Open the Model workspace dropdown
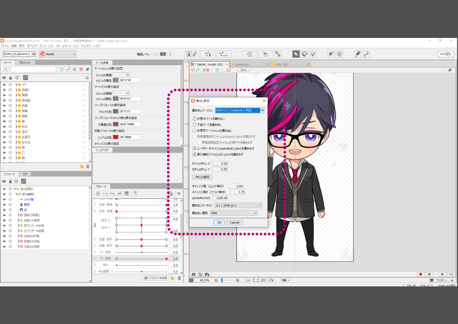Image resolution: width=458 pixels, height=324 pixels. [58, 54]
